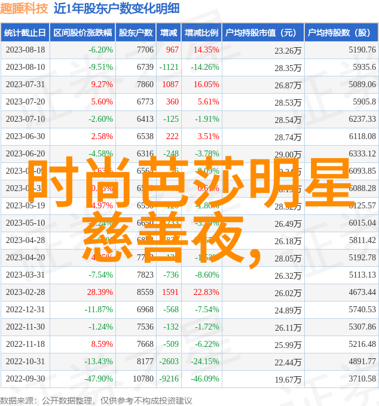Click the 增减比例 column header

[x=201, y=33]
